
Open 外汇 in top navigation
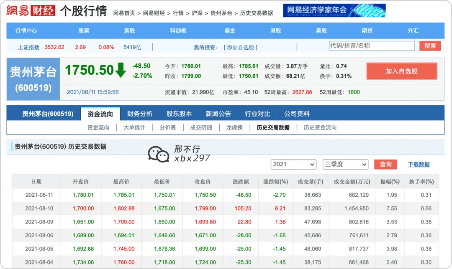413,30
